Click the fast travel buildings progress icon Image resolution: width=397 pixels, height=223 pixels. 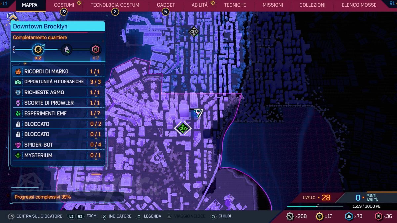(x=66, y=50)
